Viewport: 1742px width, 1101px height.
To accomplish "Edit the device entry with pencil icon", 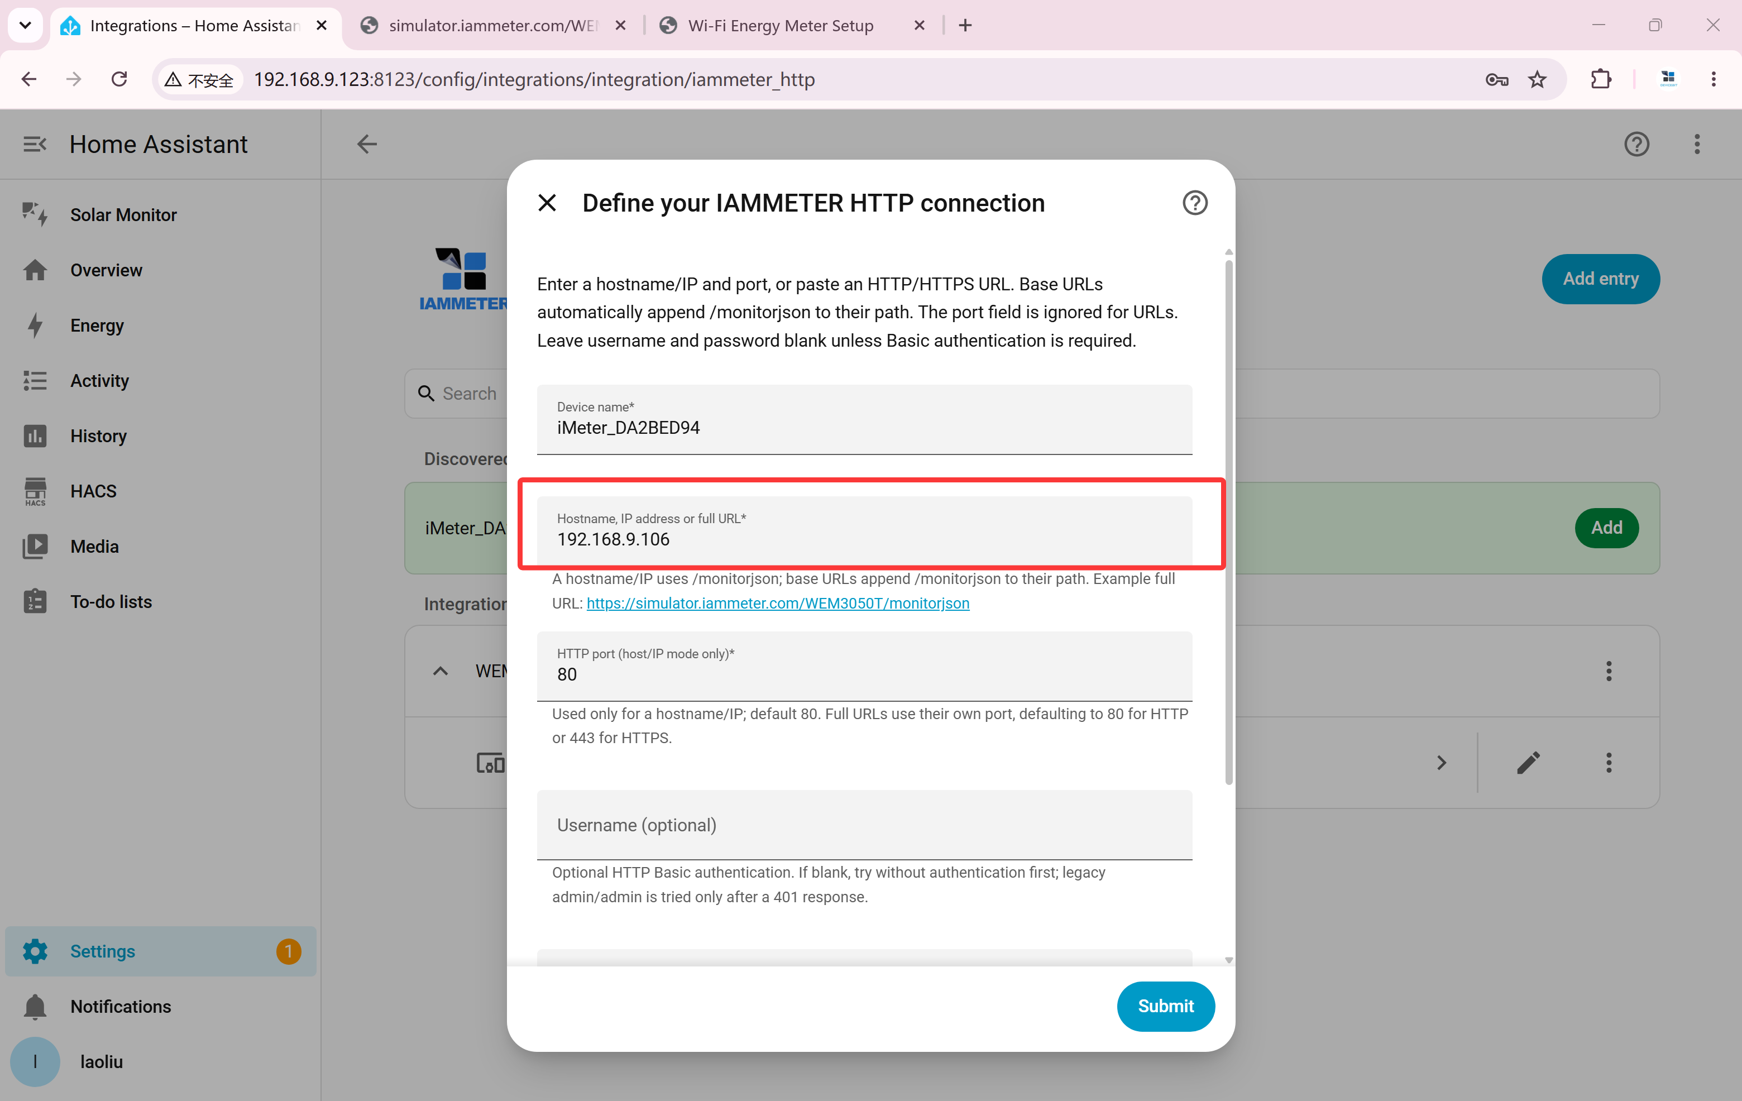I will pyautogui.click(x=1528, y=763).
